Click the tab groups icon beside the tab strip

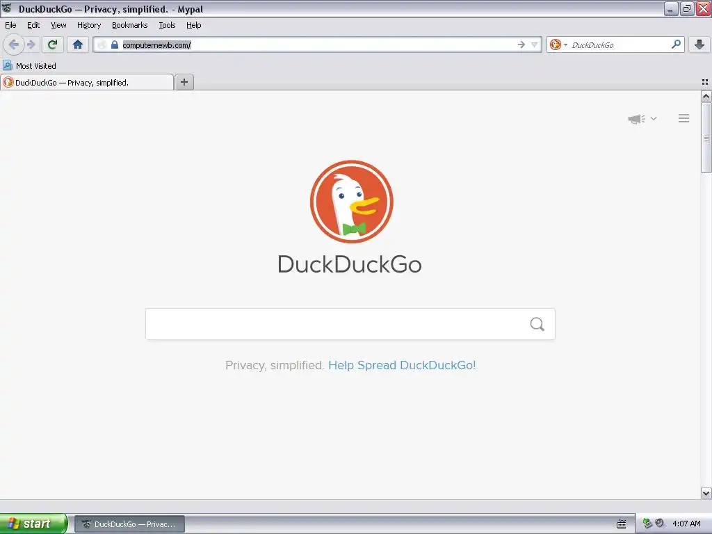point(705,82)
